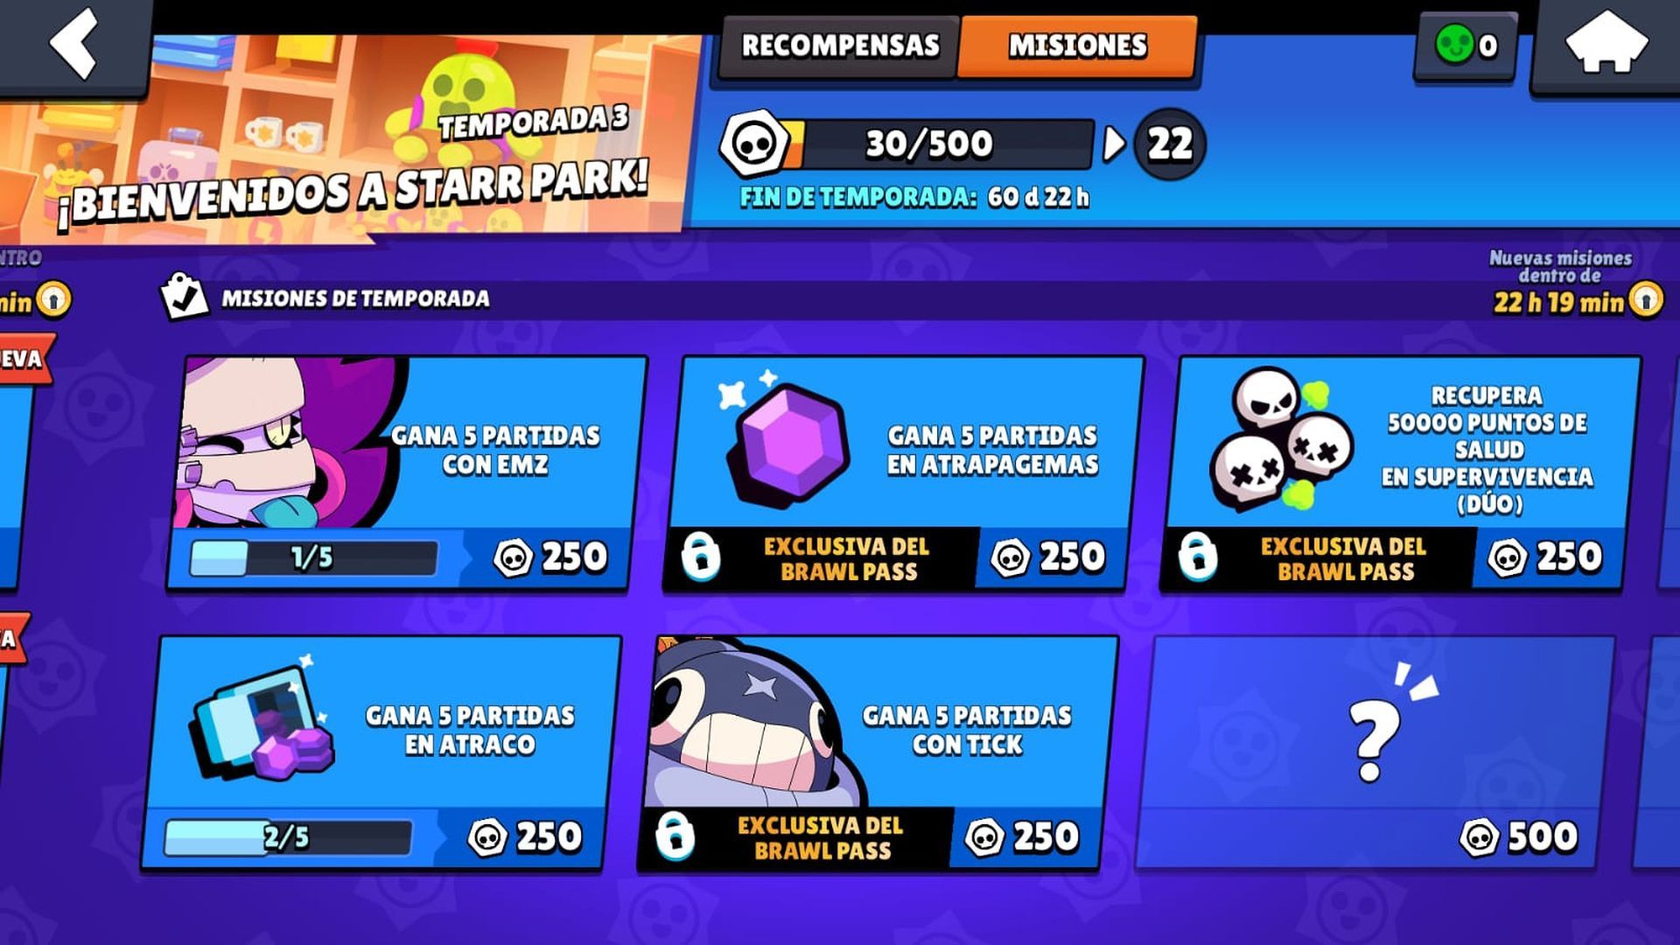Tap the padlock on the Atrapagemas mission
1680x945 pixels.
pos(701,556)
